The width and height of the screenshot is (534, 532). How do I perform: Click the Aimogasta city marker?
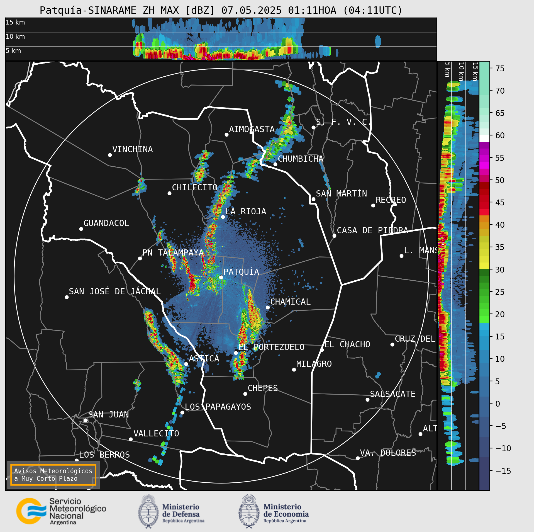[226, 135]
